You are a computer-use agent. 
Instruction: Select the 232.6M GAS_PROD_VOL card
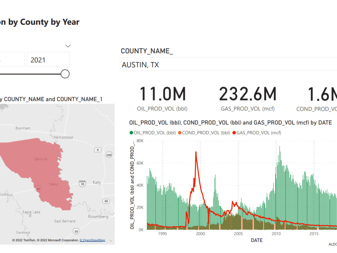248,94
